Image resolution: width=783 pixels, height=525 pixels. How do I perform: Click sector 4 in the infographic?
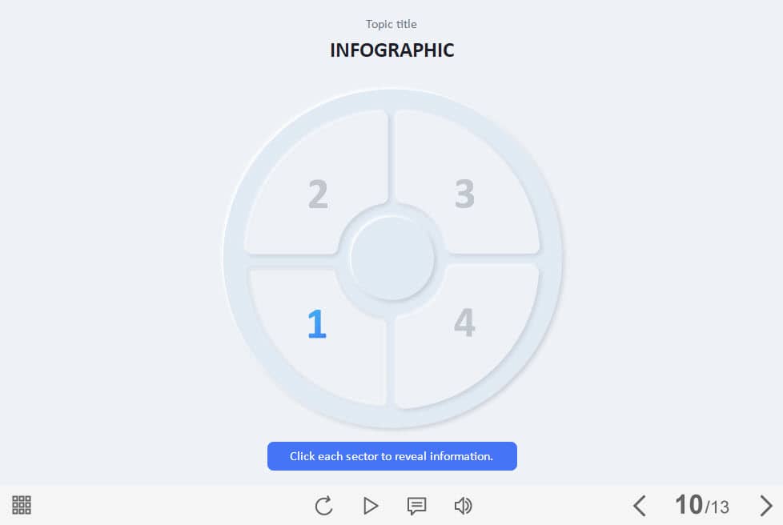click(x=465, y=323)
